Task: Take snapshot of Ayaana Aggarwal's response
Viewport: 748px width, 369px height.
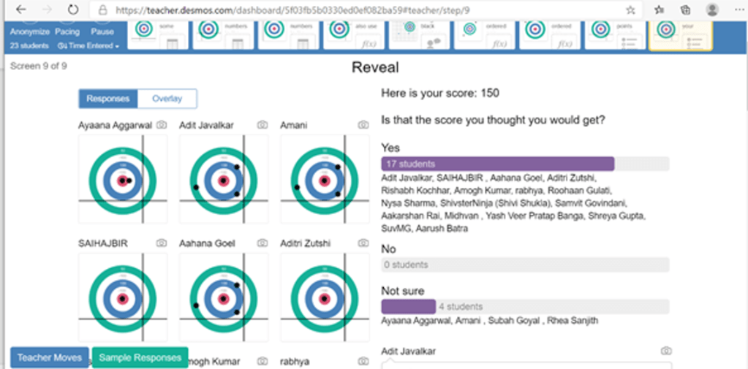Action: (x=162, y=125)
